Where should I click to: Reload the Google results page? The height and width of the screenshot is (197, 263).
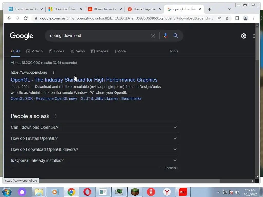tap(26, 18)
